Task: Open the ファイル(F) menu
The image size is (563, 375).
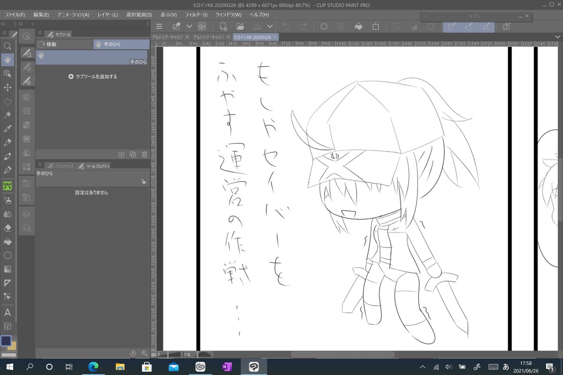Action: [x=15, y=15]
